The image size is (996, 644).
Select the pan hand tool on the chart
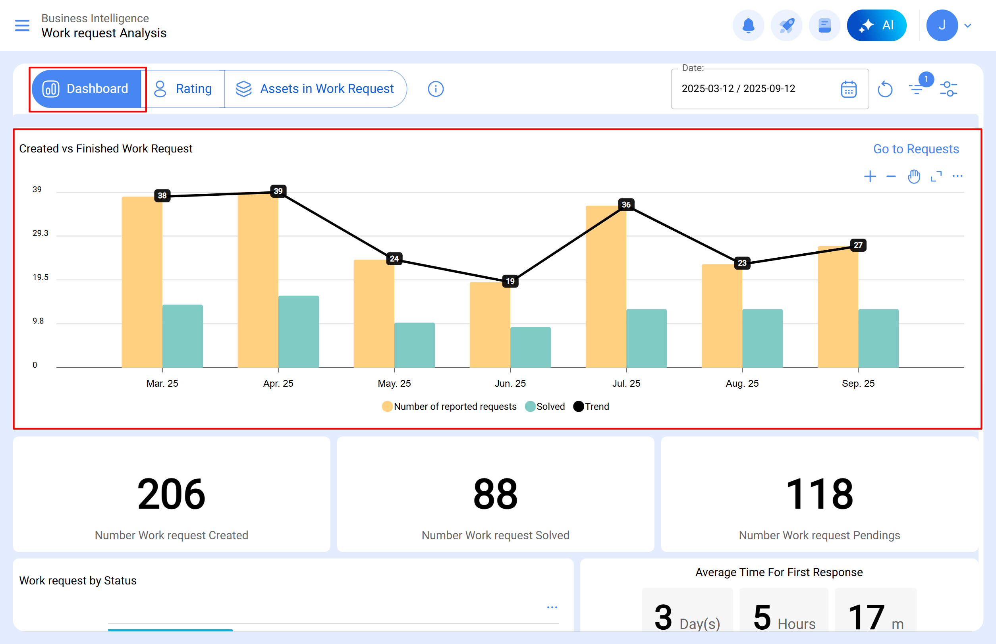(914, 176)
